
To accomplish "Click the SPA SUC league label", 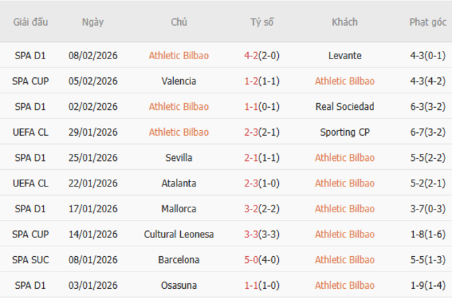I will coord(31,260).
